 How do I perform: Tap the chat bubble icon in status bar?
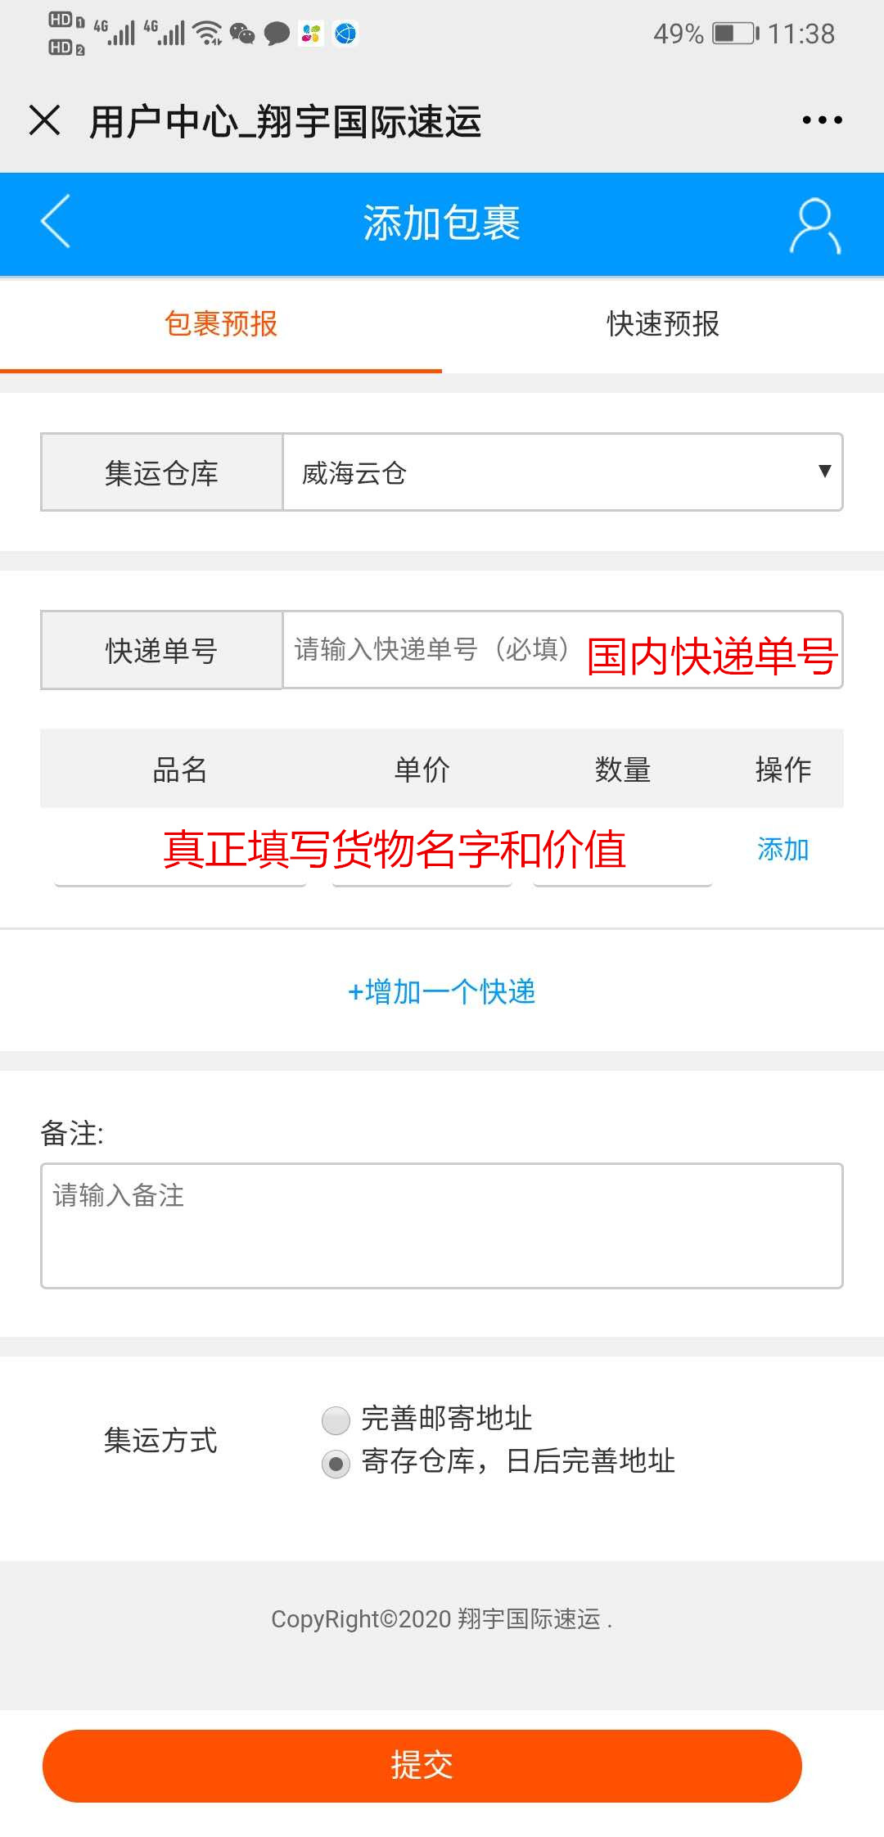tap(276, 33)
